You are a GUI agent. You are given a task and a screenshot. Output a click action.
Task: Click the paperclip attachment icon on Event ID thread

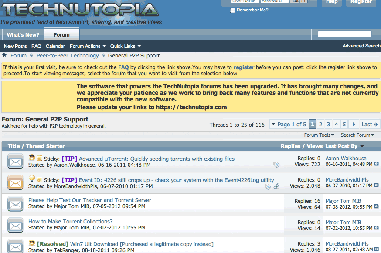tap(276, 186)
